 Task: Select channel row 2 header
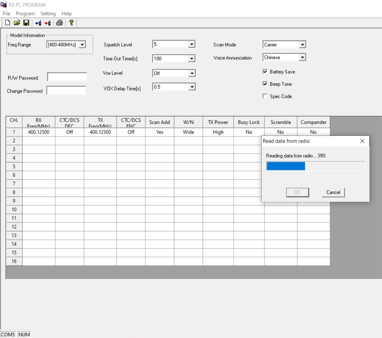(14, 140)
